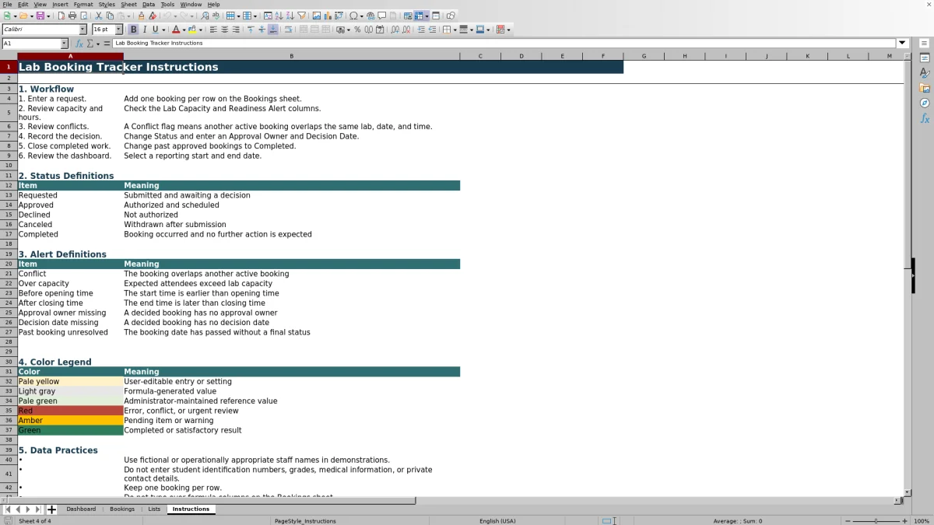The height and width of the screenshot is (525, 934).
Task: Open the Select Function sum dropdown arrow
Action: [x=99, y=44]
